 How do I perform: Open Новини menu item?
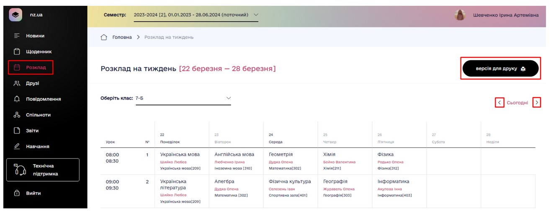point(35,36)
